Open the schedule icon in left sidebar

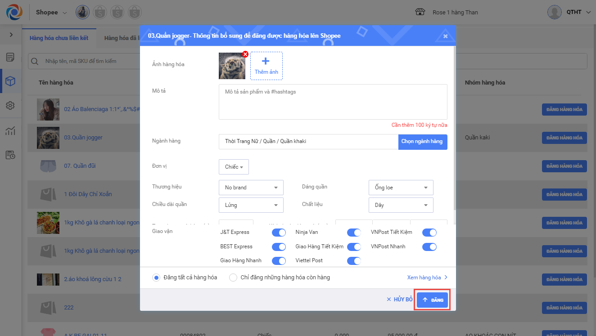(10, 155)
